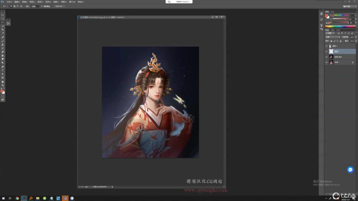Image resolution: width=358 pixels, height=201 pixels.
Task: Toggle the anti-alias (消除锯齿) checkbox
Action: click(42, 6)
